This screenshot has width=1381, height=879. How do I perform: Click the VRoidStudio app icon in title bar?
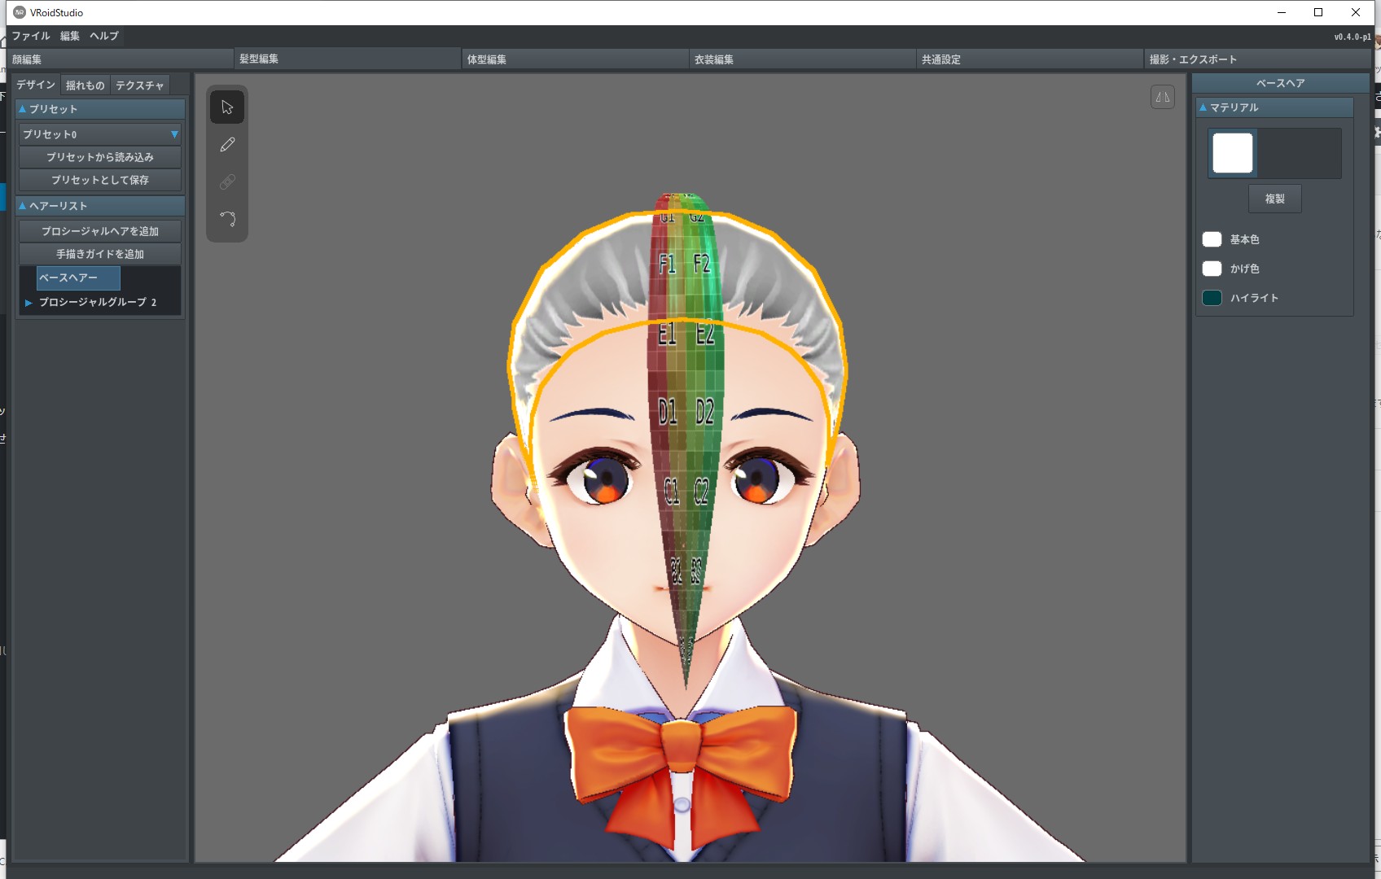20,12
